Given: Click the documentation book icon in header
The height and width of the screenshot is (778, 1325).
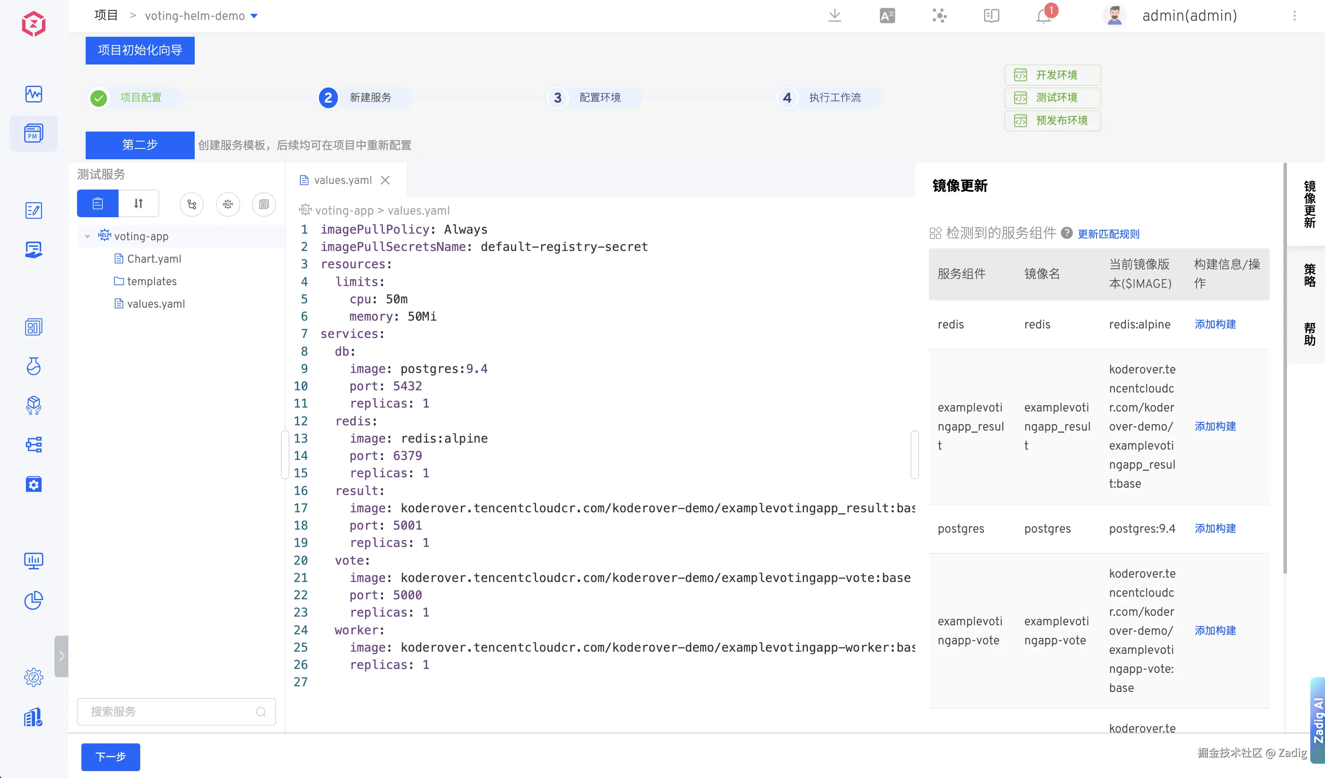Looking at the screenshot, I should click(x=991, y=15).
